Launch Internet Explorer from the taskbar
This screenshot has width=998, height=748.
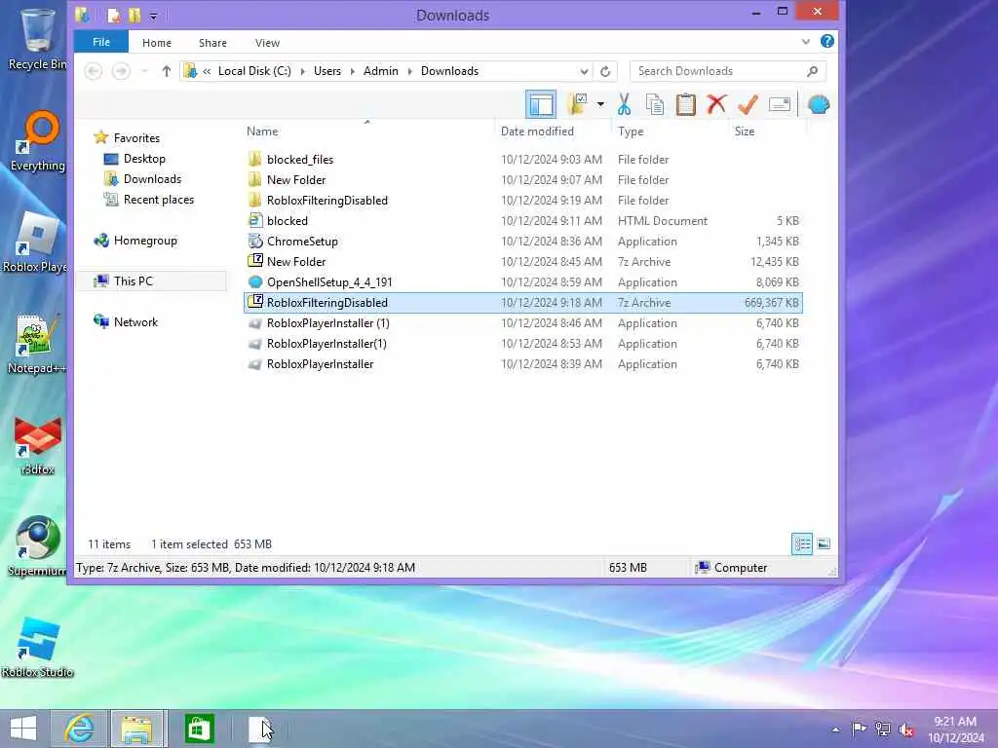[x=80, y=729]
